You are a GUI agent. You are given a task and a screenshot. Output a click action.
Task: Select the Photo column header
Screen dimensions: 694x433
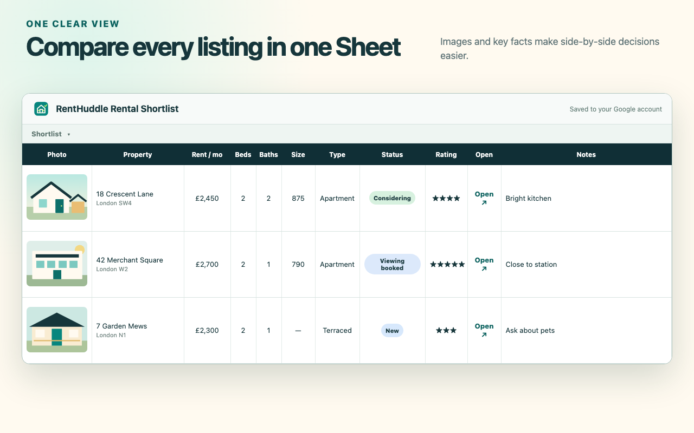(x=57, y=154)
